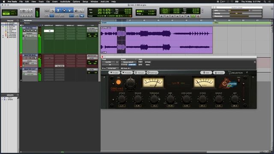Click the Pro Tools application menu
The image size is (274, 154).
click(x=12, y=2)
